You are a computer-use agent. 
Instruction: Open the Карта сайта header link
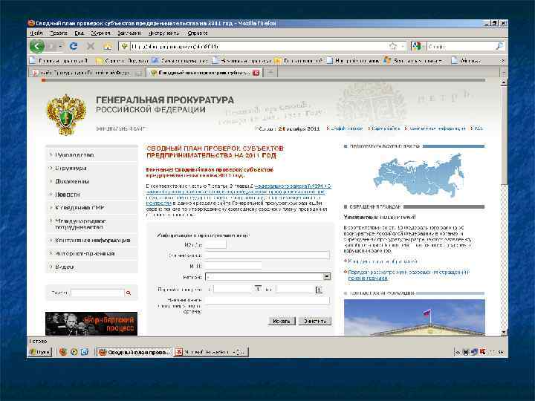384,128
